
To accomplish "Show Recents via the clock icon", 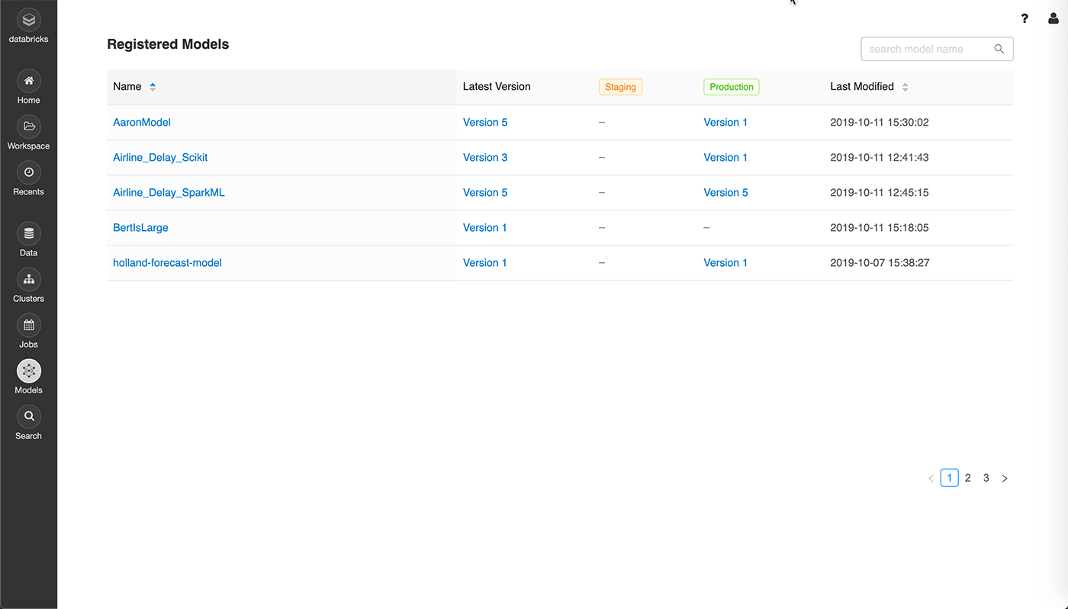I will (x=28, y=172).
